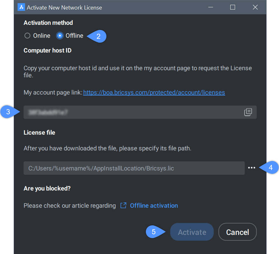Open the Offline activation article link

tap(154, 206)
